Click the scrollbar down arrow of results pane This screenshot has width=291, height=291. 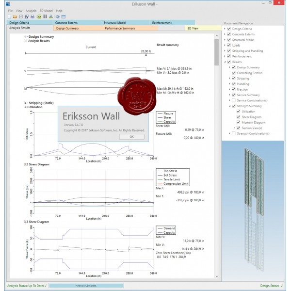217,276
